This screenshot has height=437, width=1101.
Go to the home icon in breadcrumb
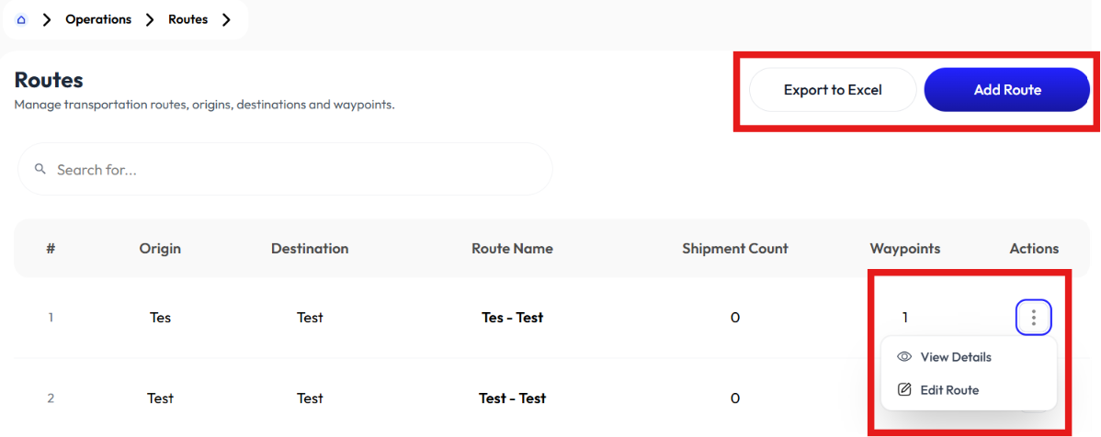tap(21, 19)
